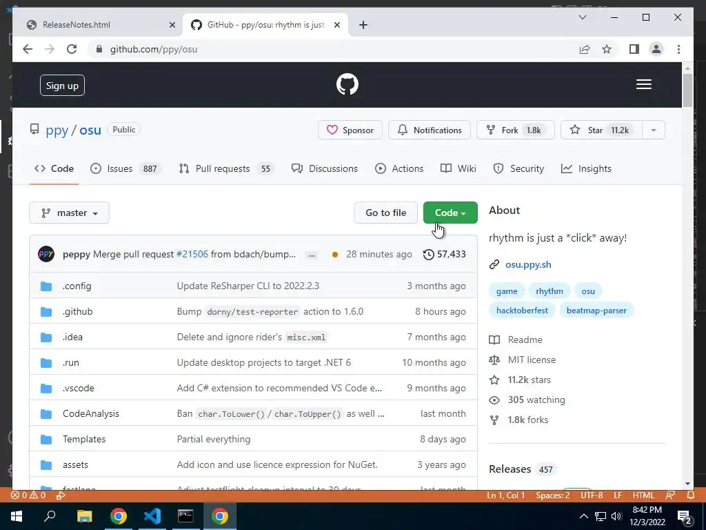This screenshot has height=530, width=706.
Task: Select the hacktoberfest topic tag
Action: (522, 311)
